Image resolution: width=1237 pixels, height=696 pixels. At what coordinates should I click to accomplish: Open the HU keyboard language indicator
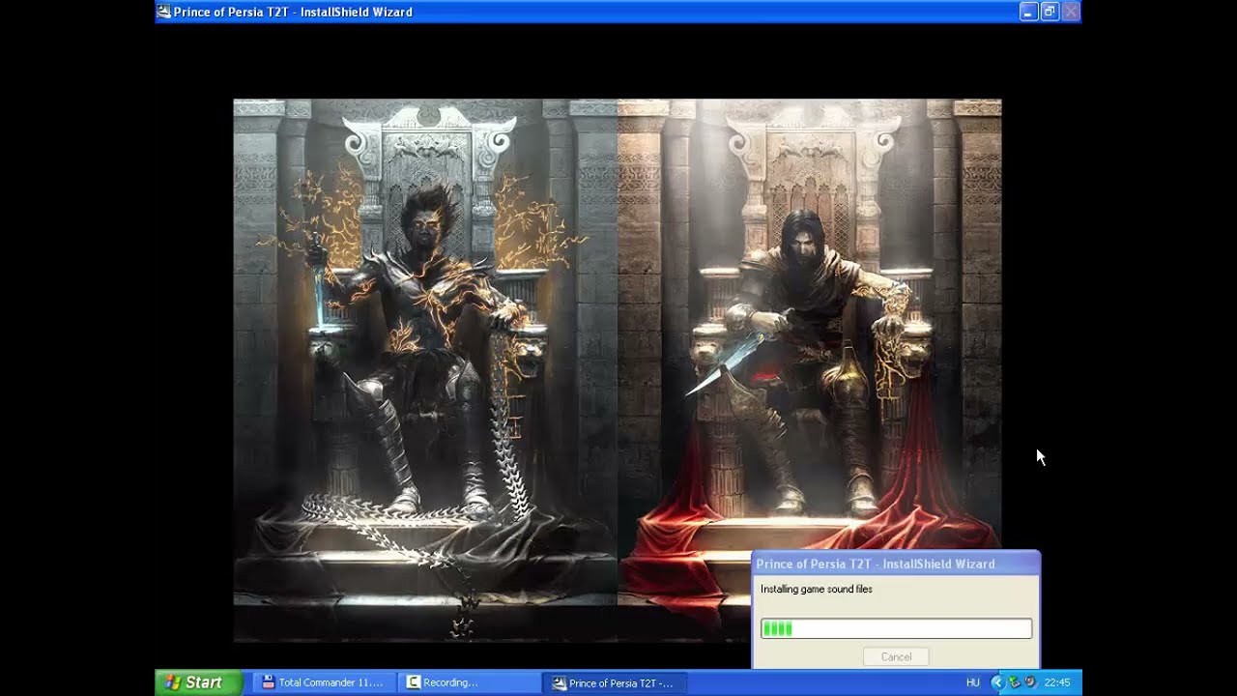click(973, 682)
